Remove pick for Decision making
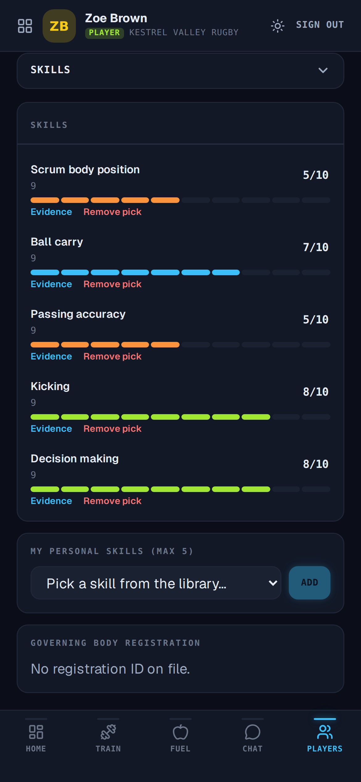Screen dimensions: 361x782 [x=112, y=501]
